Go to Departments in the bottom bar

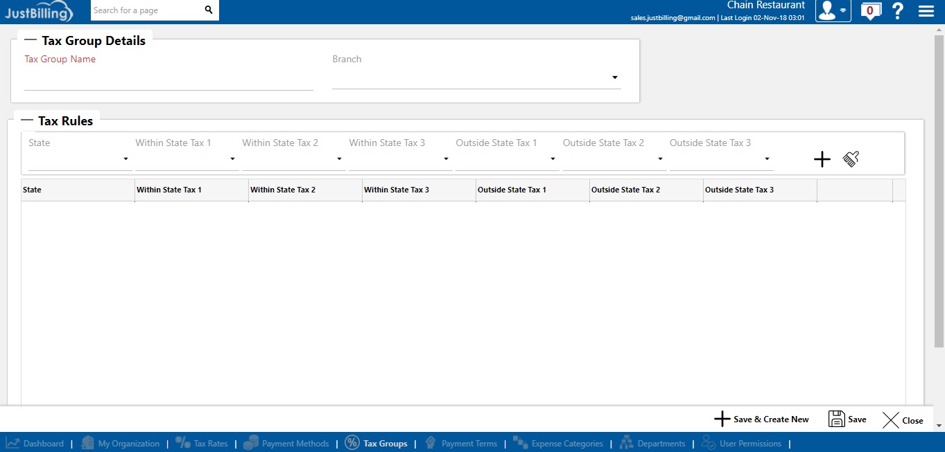[661, 444]
